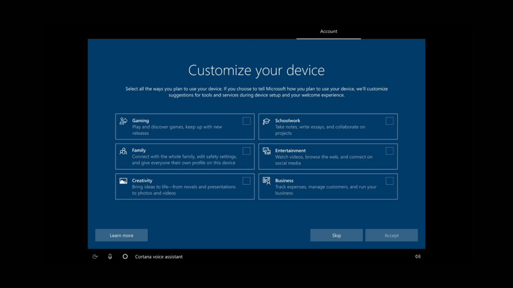Click the 'Track expenses, manage customers' description
The height and width of the screenshot is (288, 513).
click(326, 190)
